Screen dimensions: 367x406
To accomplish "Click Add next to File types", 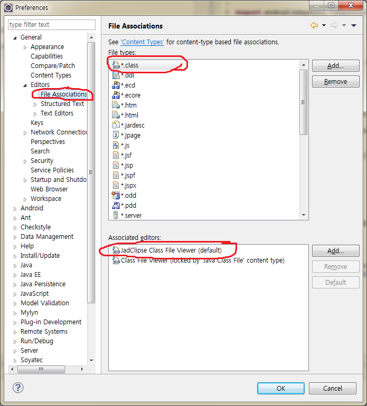I will (336, 66).
